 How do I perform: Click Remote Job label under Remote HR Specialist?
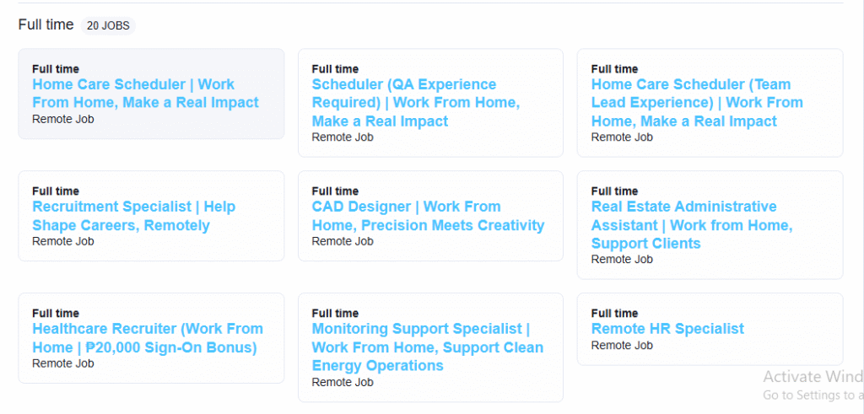[622, 345]
